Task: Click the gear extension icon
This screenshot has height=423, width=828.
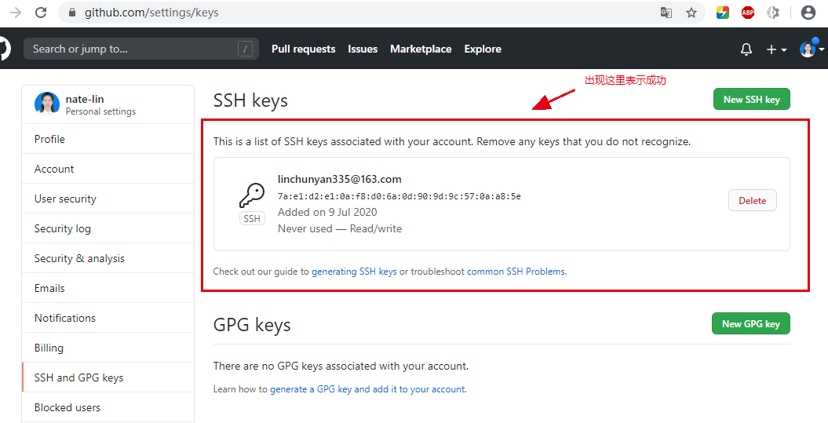Action: pos(773,13)
